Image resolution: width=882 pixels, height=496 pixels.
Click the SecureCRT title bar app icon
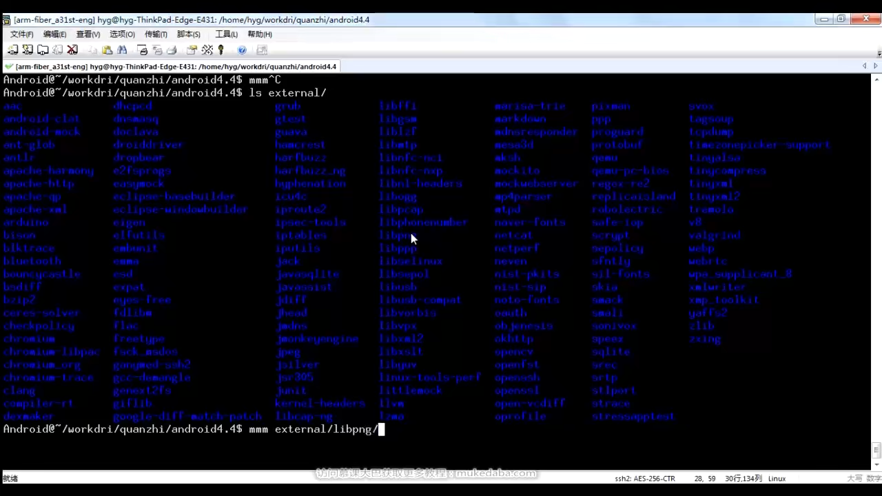6,19
